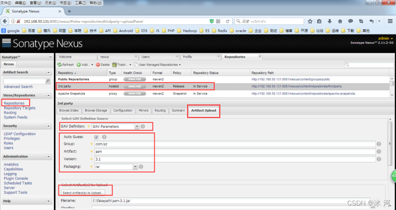Click the browser back arrow
The image size is (396, 210).
click(x=5, y=22)
